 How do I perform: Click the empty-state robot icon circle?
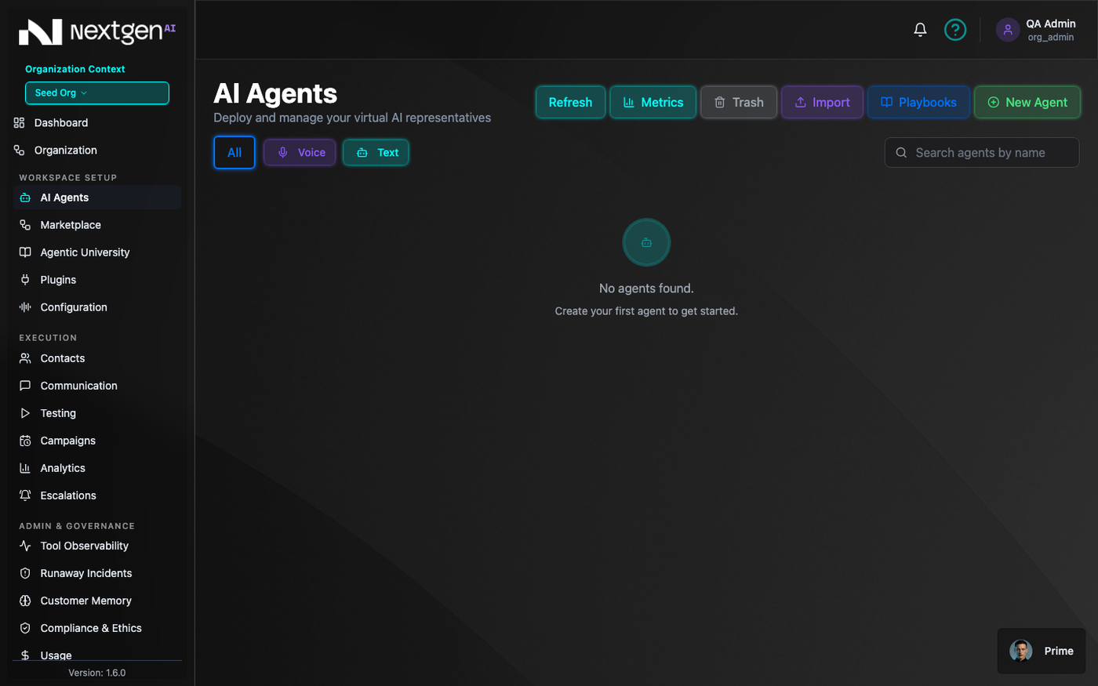pyautogui.click(x=646, y=242)
